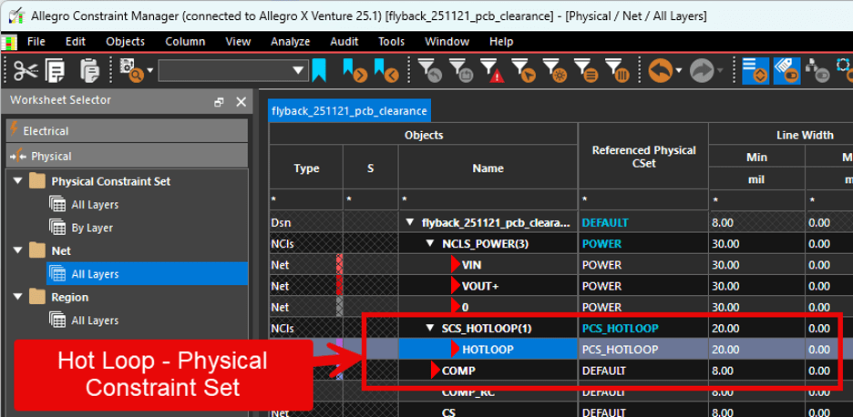853x417 pixels.
Task: Collapse the Region folder
Action: coord(18,297)
